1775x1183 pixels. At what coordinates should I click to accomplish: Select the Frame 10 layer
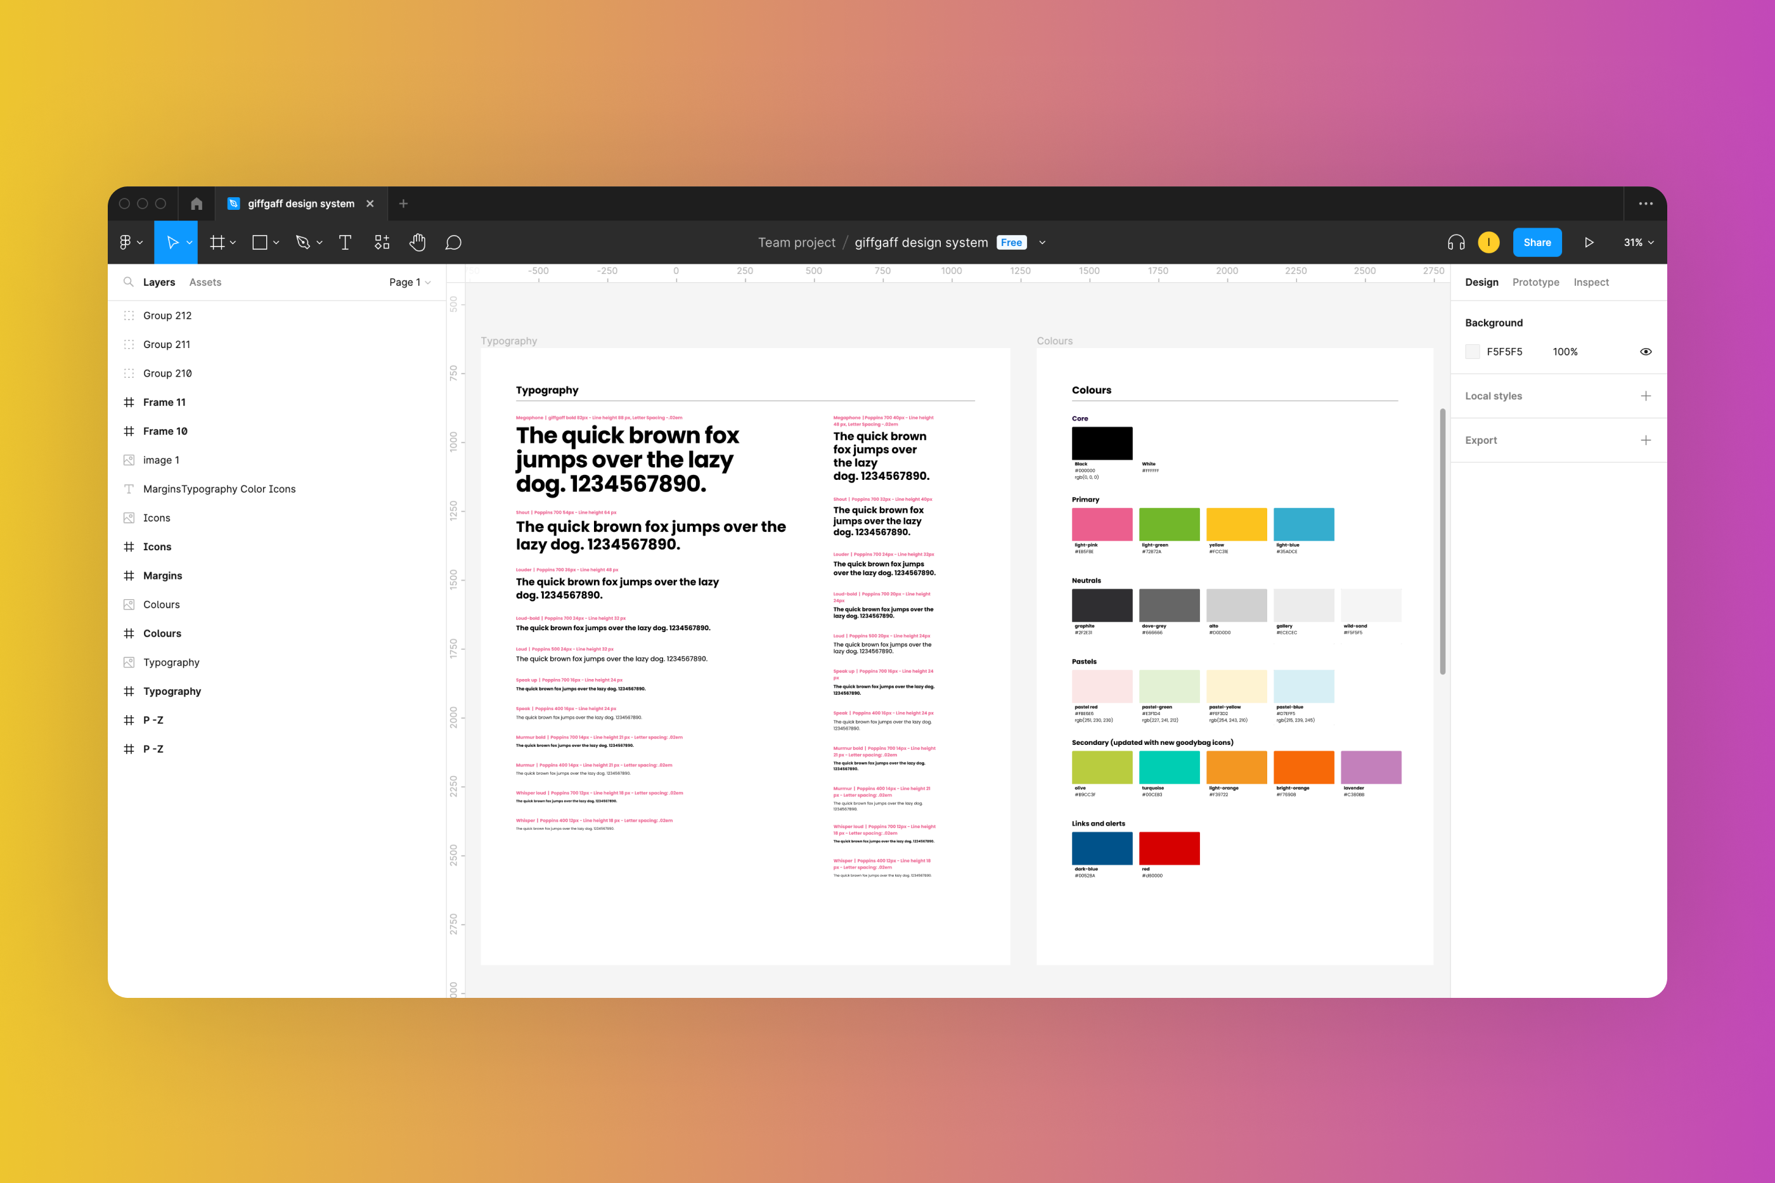(277, 432)
